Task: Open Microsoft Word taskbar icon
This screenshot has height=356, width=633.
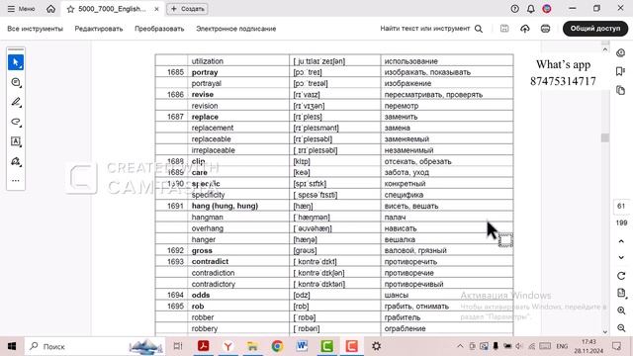Action: pyautogui.click(x=302, y=346)
